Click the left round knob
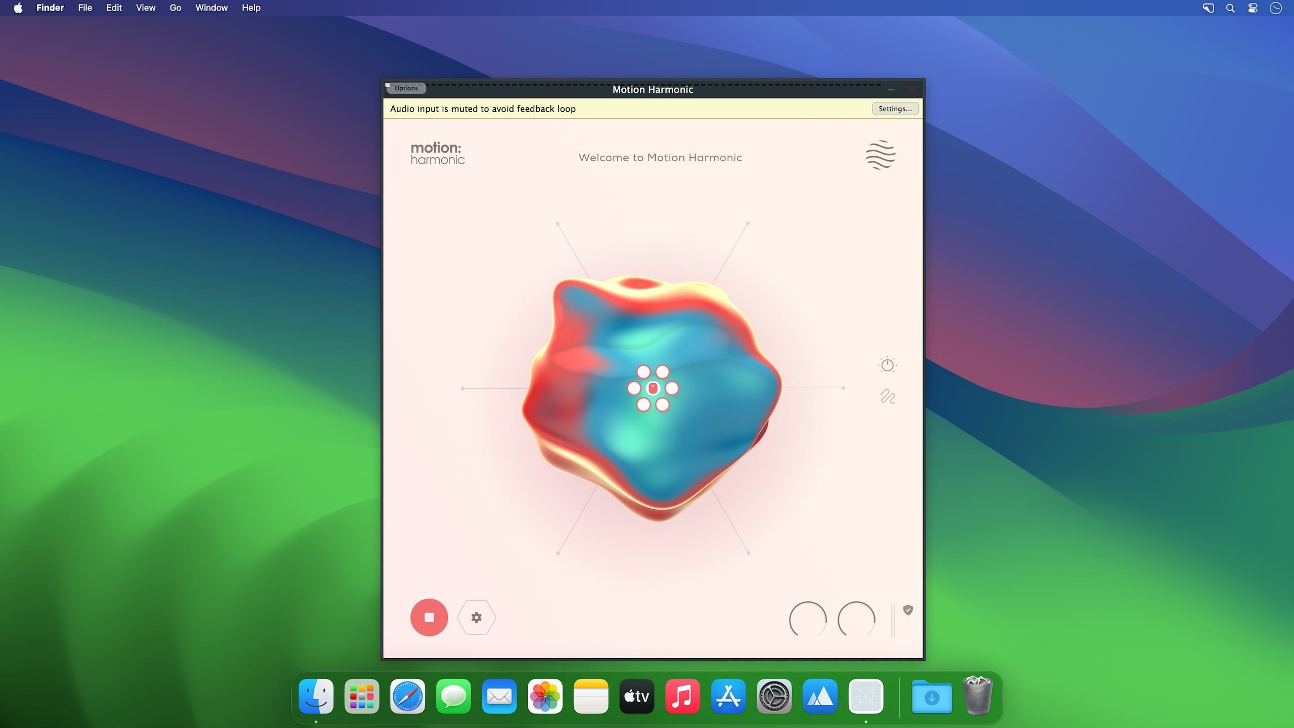The width and height of the screenshot is (1294, 728). click(808, 619)
